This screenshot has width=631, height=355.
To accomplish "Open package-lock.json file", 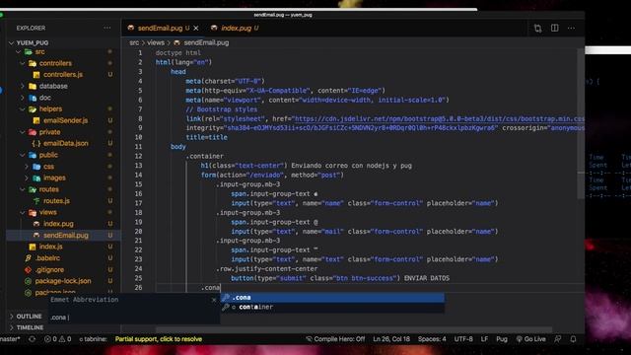I will (63, 281).
